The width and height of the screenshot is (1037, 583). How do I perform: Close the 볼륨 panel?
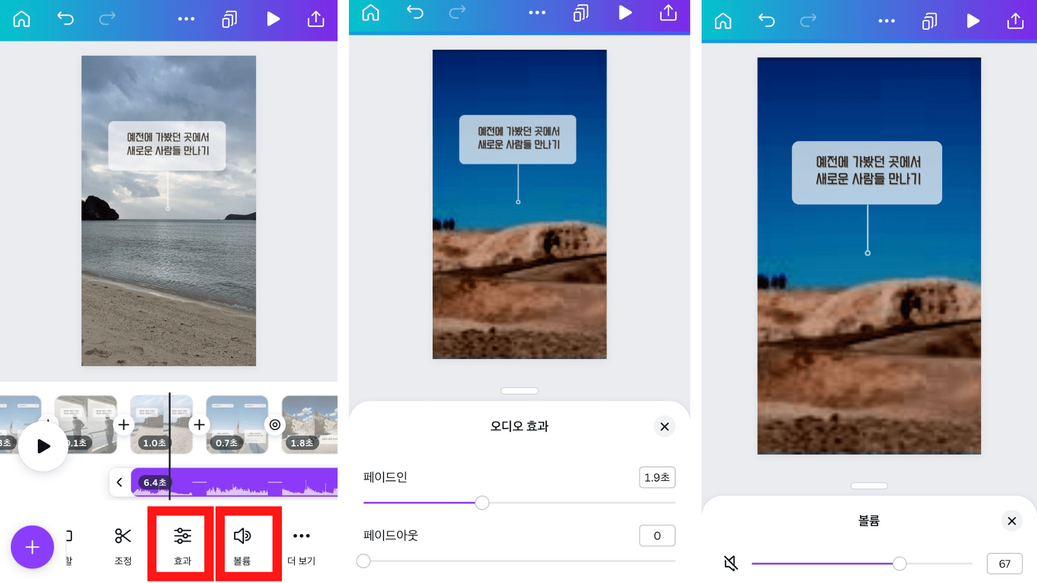pyautogui.click(x=1012, y=521)
